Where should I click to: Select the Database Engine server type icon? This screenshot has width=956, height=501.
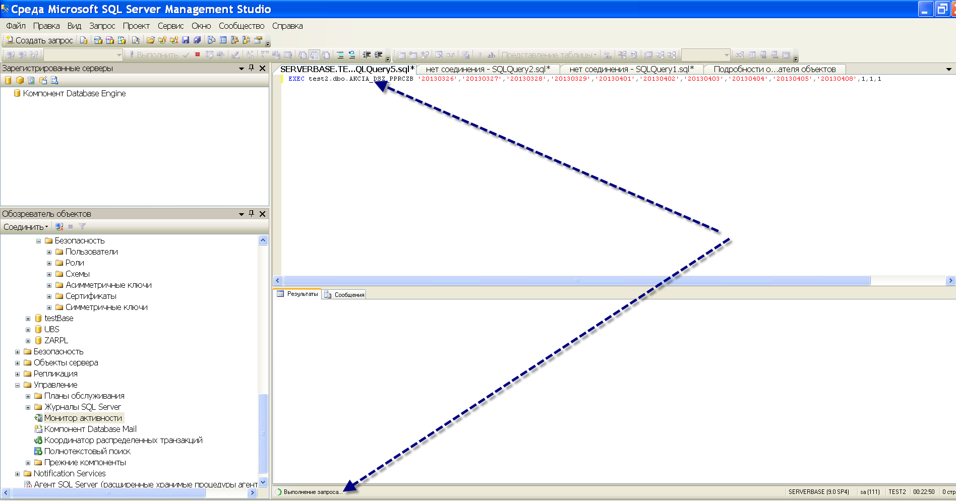click(8, 80)
